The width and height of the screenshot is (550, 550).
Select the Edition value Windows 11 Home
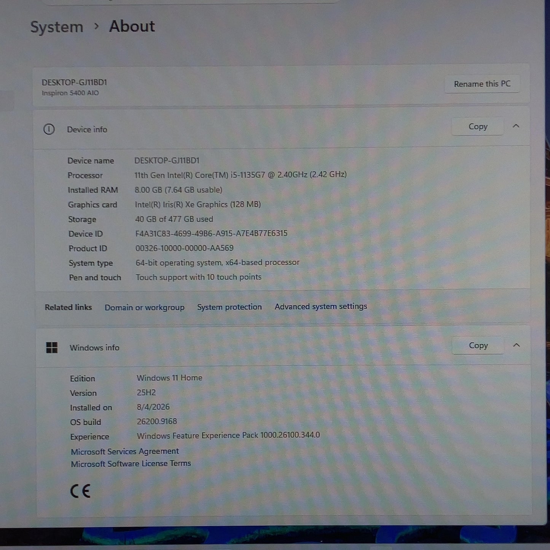point(169,378)
